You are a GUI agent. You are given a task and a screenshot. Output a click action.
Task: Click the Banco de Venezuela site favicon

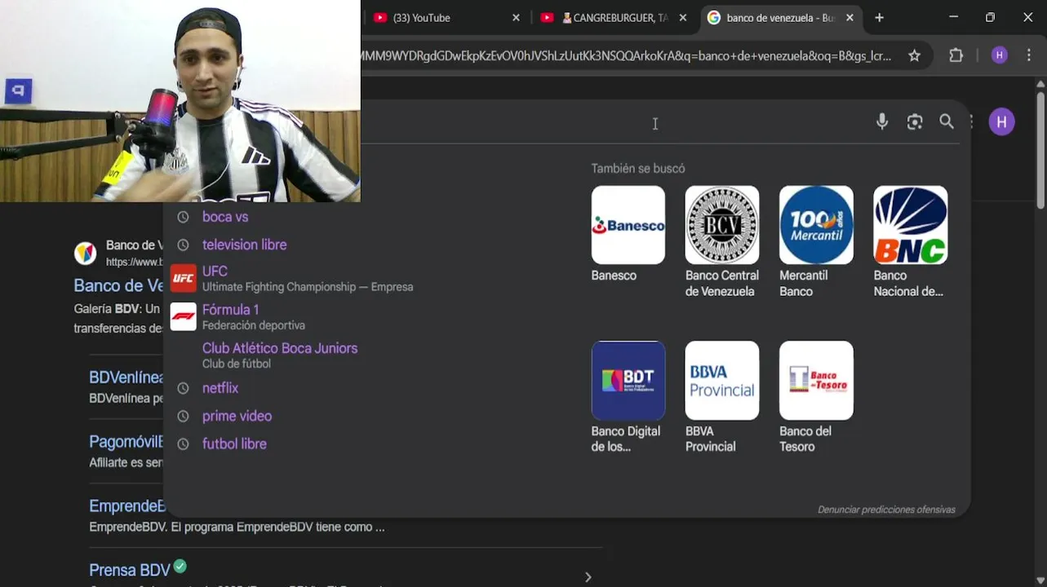[85, 253]
